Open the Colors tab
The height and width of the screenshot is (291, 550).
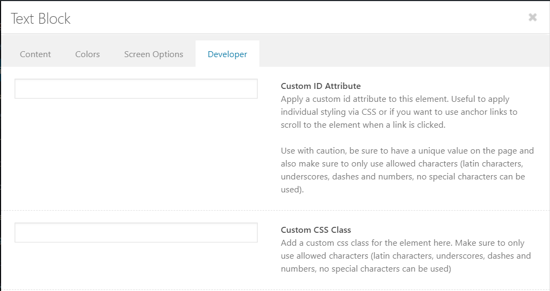[x=88, y=54]
